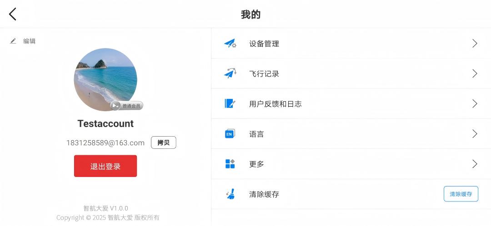Click the email 1831258589@163.com
Screen dimensions: 491x226
105,143
